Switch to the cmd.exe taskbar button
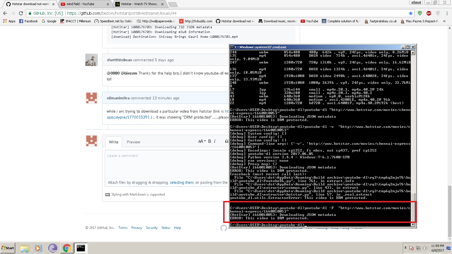Viewport: 452px width, 254px height. [x=81, y=248]
